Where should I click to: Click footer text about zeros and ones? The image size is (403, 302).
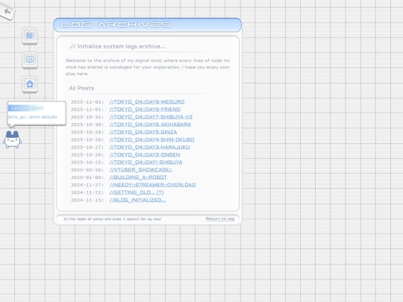tap(112, 219)
